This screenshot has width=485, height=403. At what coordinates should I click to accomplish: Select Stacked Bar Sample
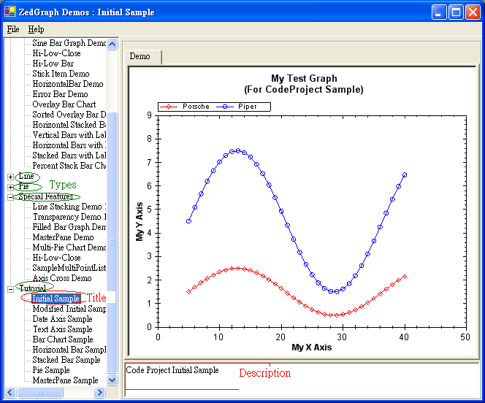66,359
